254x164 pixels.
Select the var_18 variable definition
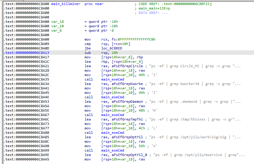coord(57,22)
